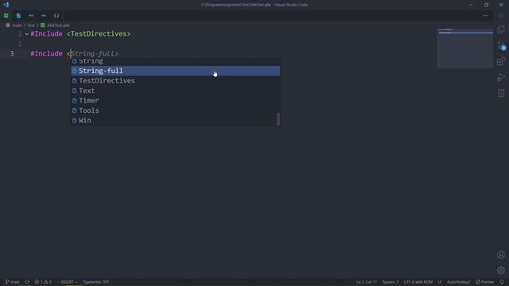Open the editor More Actions ellipsis
This screenshot has width=509, height=286.
pyautogui.click(x=485, y=16)
